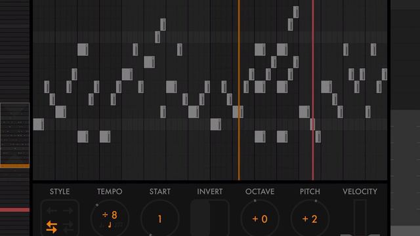Click the VELOCITY label
The height and width of the screenshot is (236, 420).
pos(360,191)
